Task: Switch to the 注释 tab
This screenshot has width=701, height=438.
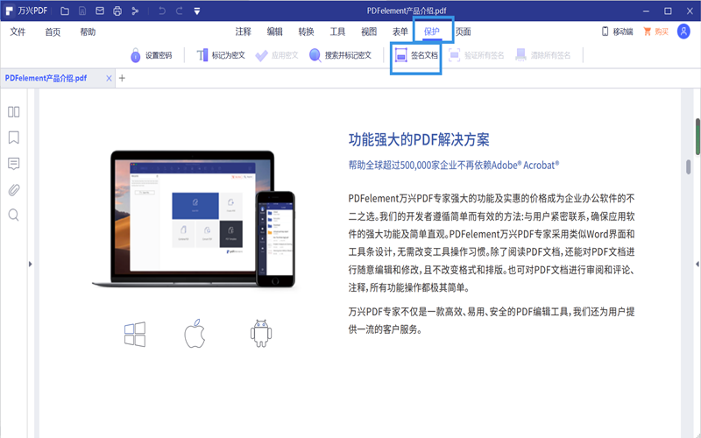Action: point(243,32)
